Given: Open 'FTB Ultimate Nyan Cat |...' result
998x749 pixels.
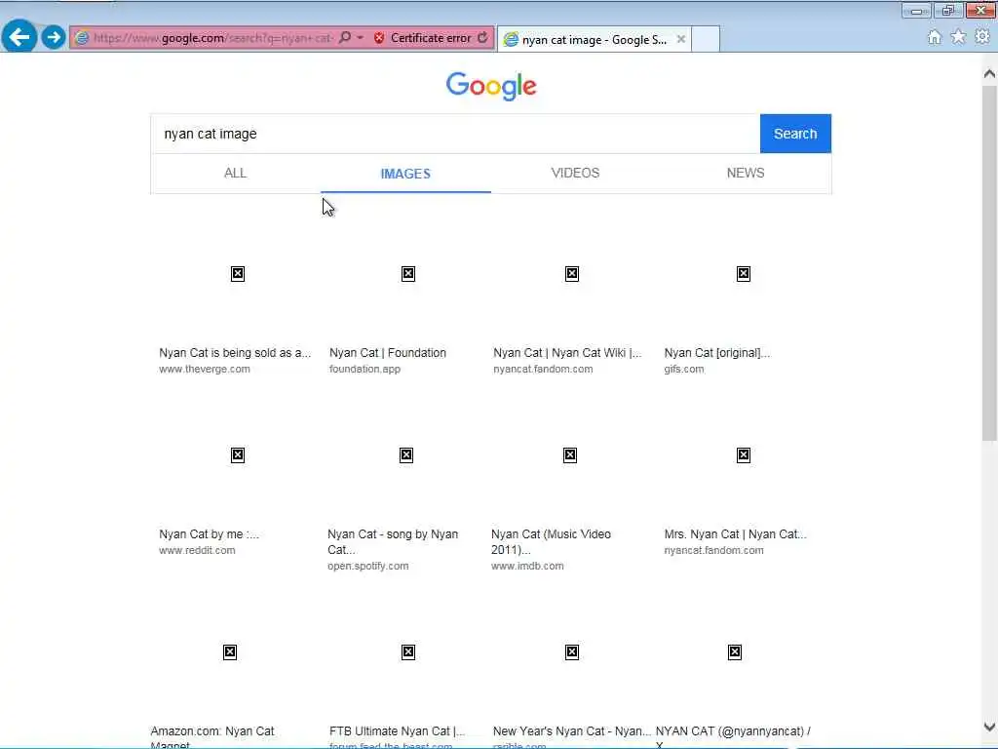Looking at the screenshot, I should pyautogui.click(x=397, y=731).
